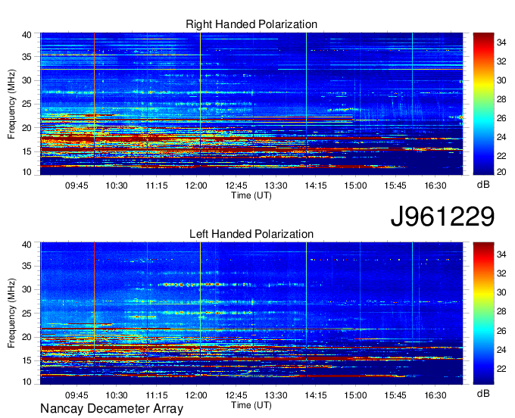This screenshot has height=418, width=515.
Task: Click the 10:30 time tick under left-handed plot
Action: [117, 395]
